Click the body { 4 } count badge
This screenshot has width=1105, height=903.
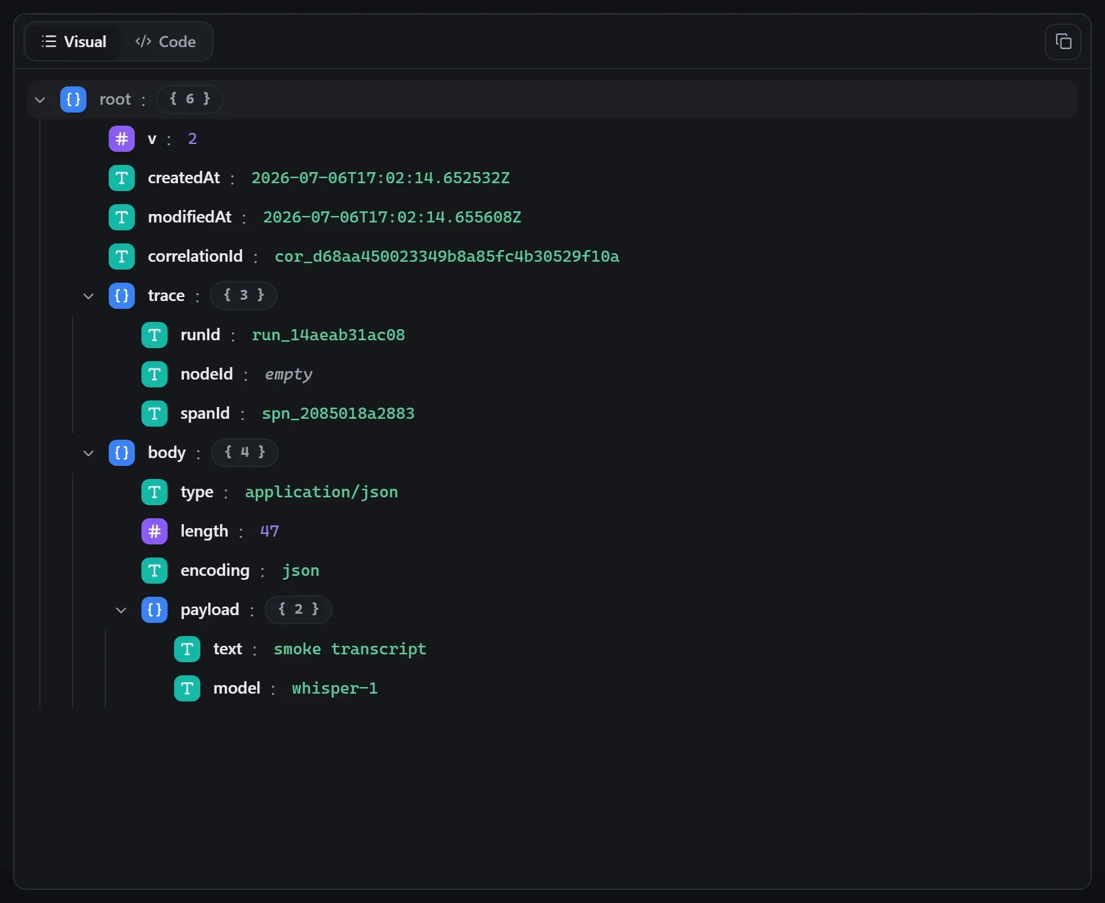pos(245,452)
